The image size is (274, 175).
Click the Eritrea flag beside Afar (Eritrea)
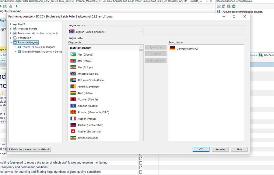coord(73,61)
